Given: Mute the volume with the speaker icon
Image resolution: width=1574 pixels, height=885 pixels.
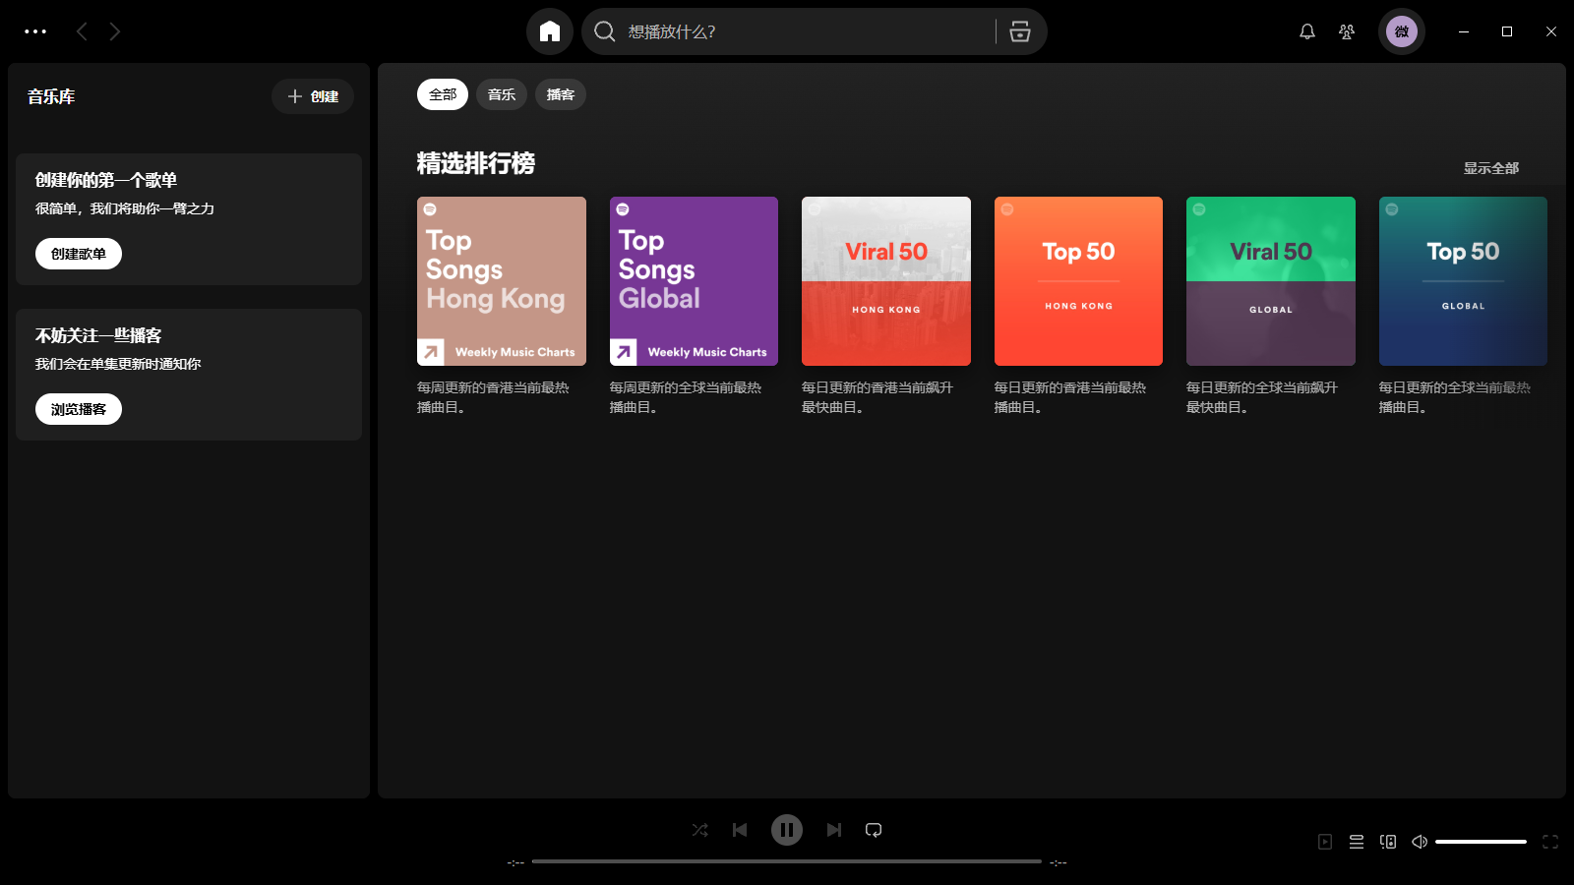Looking at the screenshot, I should [x=1419, y=842].
